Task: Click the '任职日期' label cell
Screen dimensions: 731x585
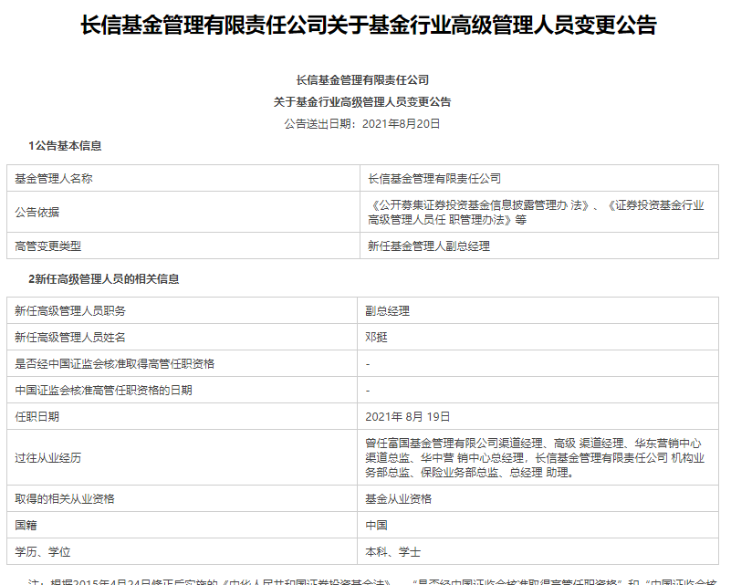Action: (x=182, y=416)
